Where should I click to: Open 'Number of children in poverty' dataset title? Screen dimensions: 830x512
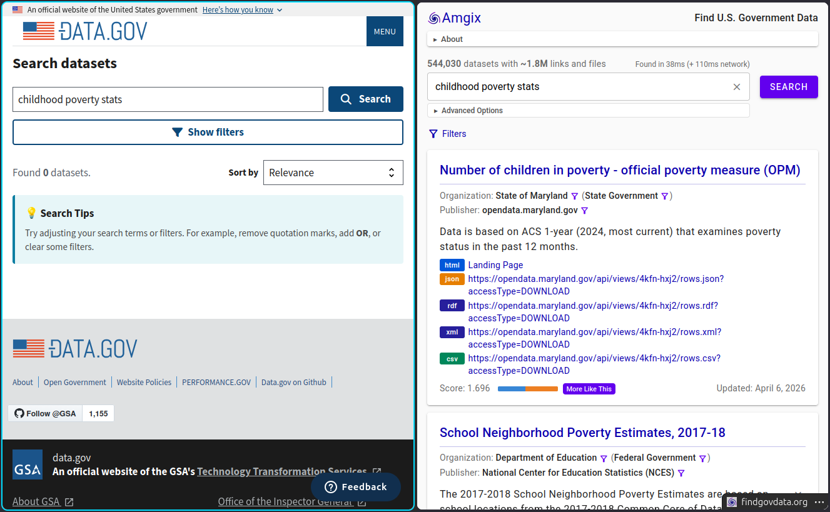620,170
